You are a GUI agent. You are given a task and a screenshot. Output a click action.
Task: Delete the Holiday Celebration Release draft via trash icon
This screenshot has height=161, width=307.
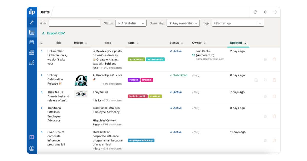[x=275, y=80]
